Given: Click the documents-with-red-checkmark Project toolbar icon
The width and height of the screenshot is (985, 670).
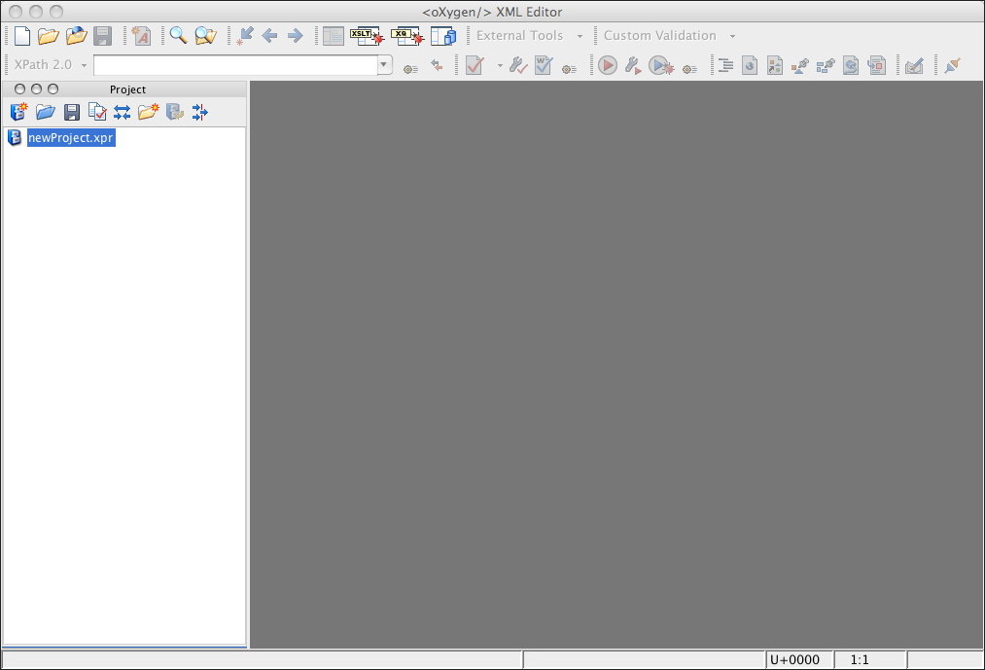Looking at the screenshot, I should [x=97, y=112].
